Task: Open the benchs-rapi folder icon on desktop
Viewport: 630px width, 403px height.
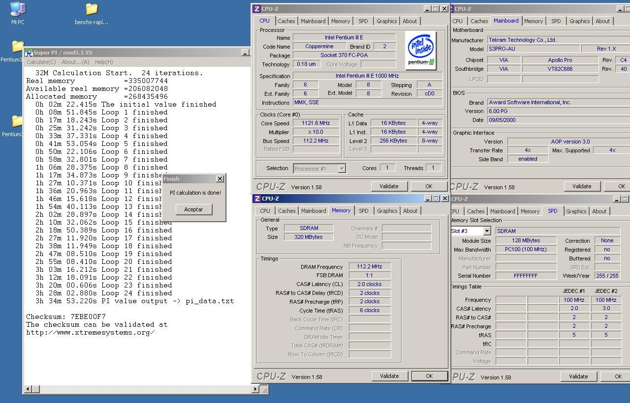Action: [x=92, y=13]
